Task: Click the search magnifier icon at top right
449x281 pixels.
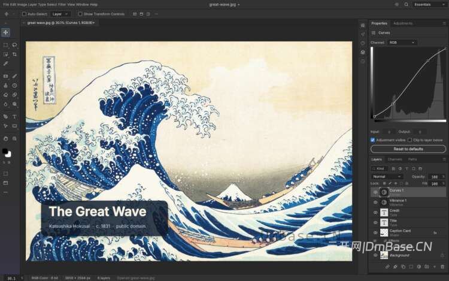Action: [x=406, y=5]
